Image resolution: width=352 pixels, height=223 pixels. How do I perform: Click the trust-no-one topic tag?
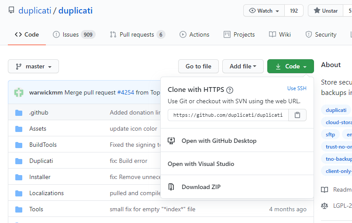tap(337, 147)
